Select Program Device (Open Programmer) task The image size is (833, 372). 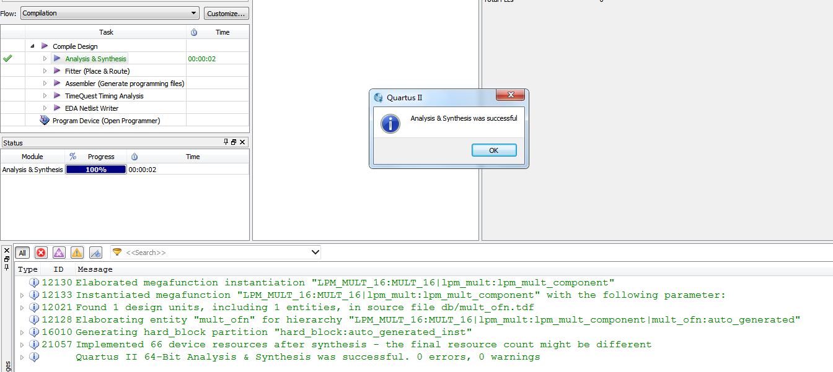pos(106,121)
